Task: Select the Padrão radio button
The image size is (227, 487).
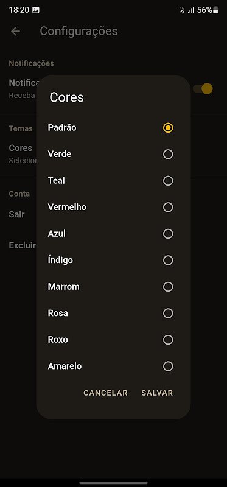Action: (168, 128)
